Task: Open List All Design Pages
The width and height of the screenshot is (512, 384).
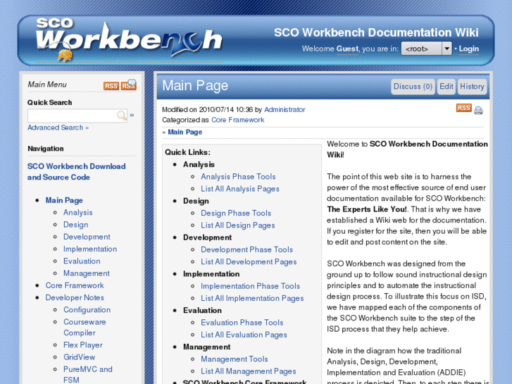Action: point(238,225)
